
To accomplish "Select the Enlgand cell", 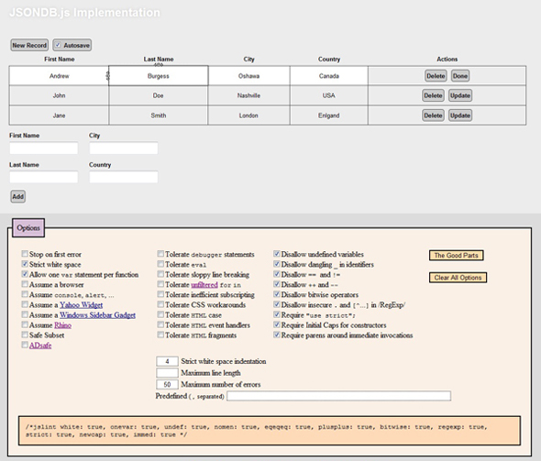I will point(329,115).
